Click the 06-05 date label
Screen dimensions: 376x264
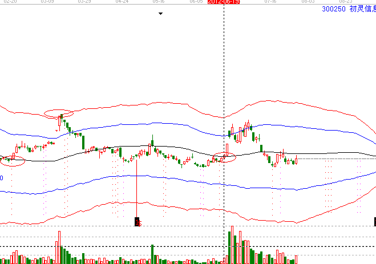click(x=196, y=2)
